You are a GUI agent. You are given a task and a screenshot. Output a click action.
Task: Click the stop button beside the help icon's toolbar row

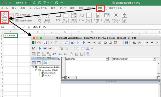94,43
